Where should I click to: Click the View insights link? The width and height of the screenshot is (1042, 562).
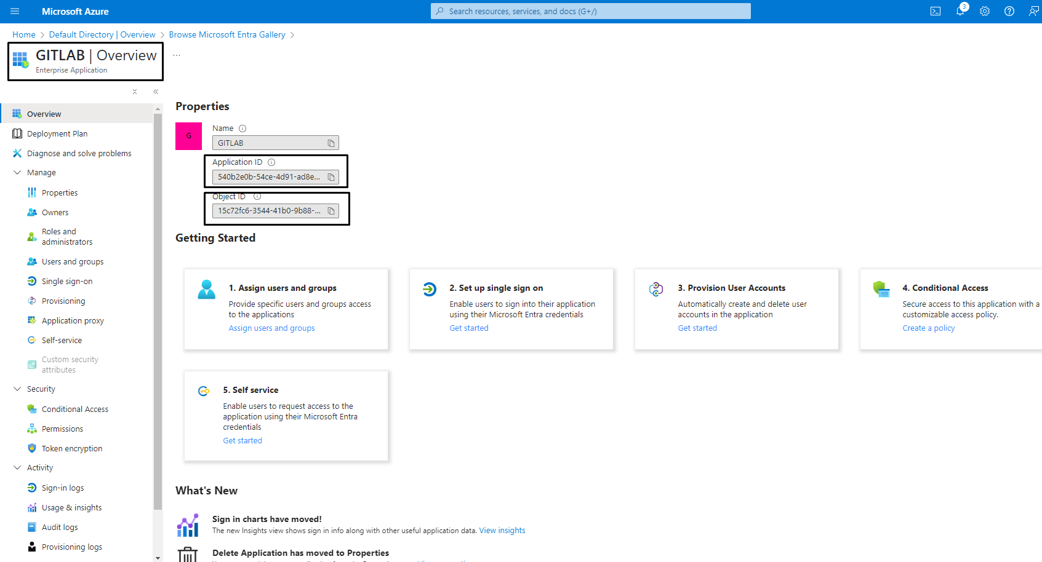502,531
